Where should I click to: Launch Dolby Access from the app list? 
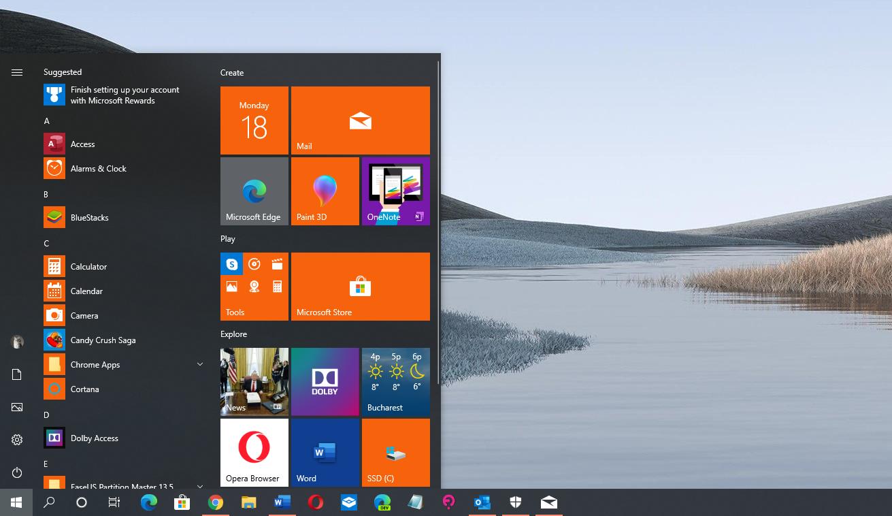point(122,438)
